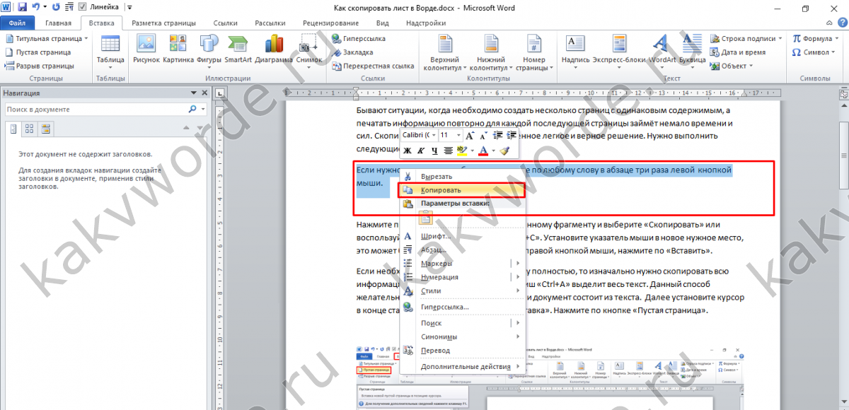Image resolution: width=849 pixels, height=410 pixels.
Task: Open Синонимы submenu in context menu
Action: click(463, 336)
